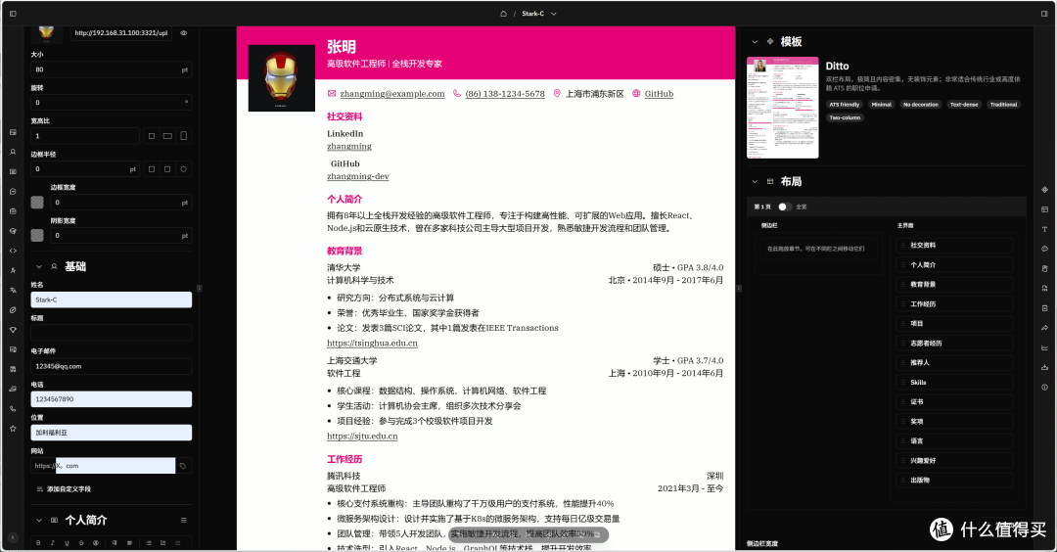Image resolution: width=1057 pixels, height=552 pixels.
Task: Collapse the 个人简介 section chevron
Action: point(38,521)
